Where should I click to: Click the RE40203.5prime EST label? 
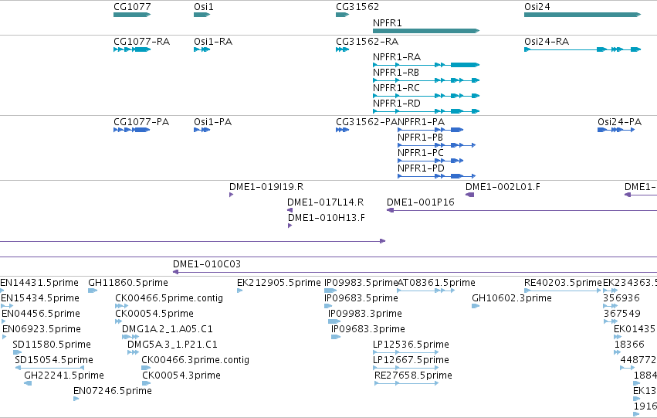[x=563, y=283]
